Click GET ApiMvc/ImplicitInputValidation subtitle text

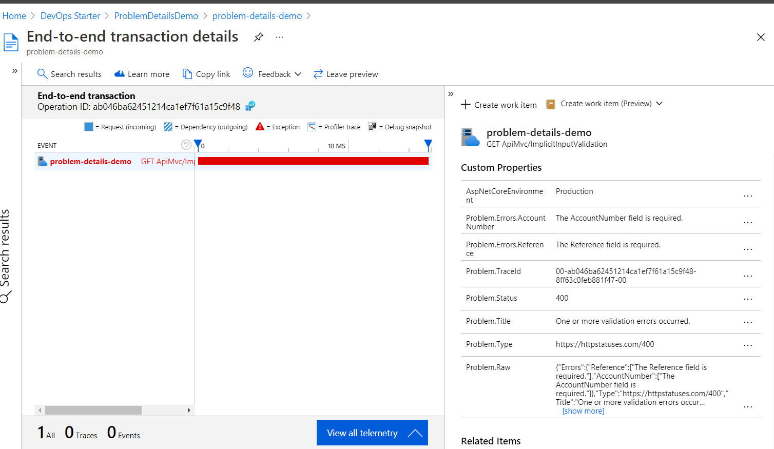click(x=547, y=144)
